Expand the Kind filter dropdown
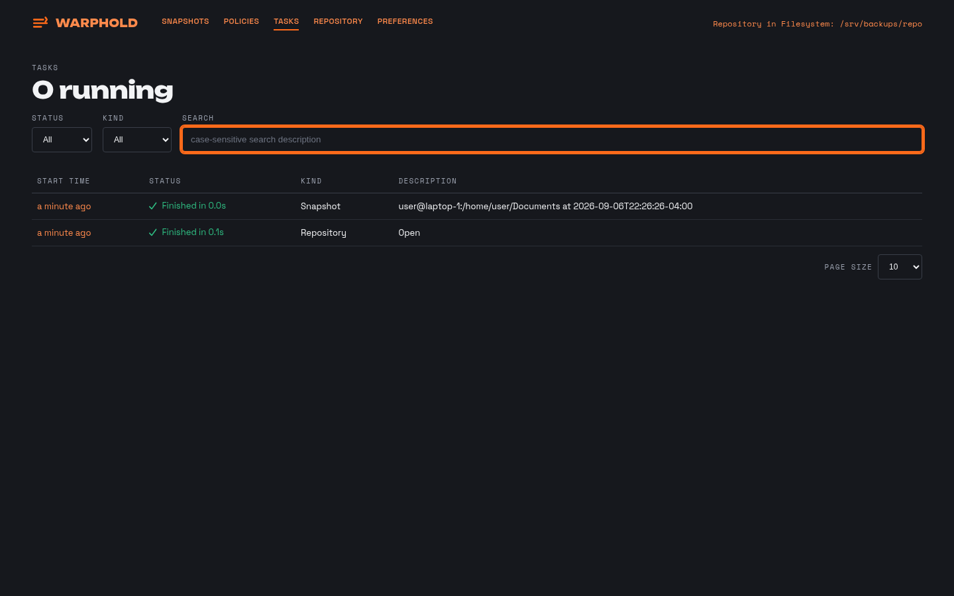Viewport: 954px width, 596px height. [137, 140]
